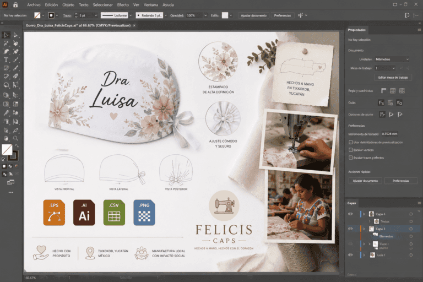Select the Magic Wand tool

click(x=6, y=43)
